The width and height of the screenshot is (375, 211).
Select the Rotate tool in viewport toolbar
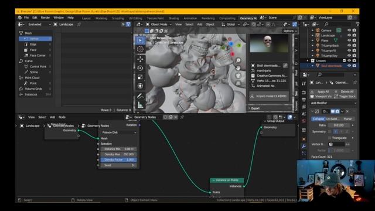(140, 68)
